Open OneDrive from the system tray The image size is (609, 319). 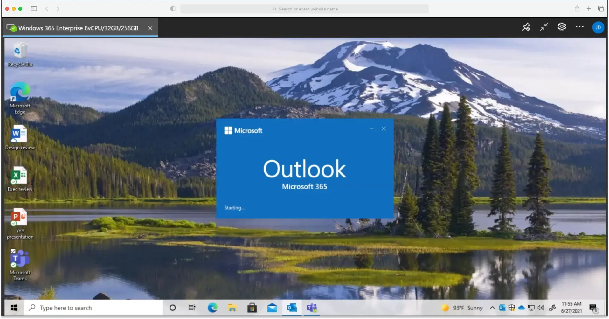[x=521, y=308]
